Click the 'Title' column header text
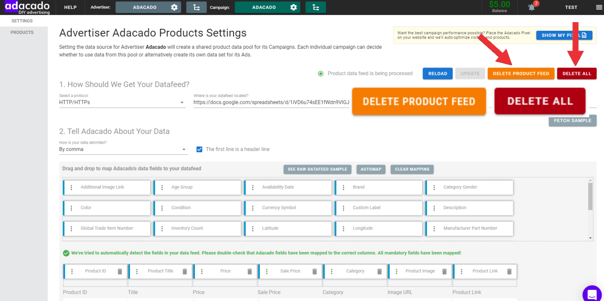604x301 pixels. coord(133,292)
